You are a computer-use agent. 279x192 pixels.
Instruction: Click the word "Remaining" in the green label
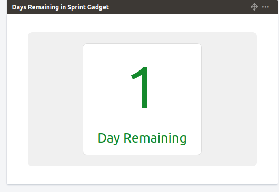[x=155, y=138]
